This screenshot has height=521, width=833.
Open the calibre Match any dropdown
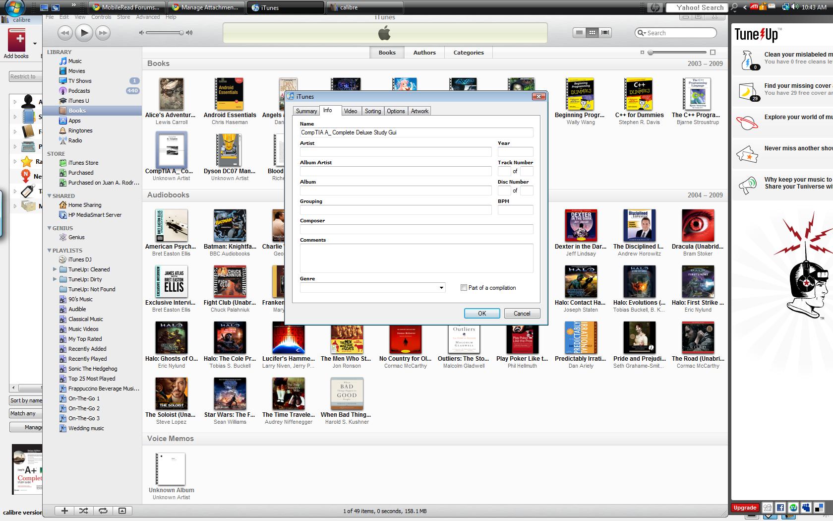26,413
